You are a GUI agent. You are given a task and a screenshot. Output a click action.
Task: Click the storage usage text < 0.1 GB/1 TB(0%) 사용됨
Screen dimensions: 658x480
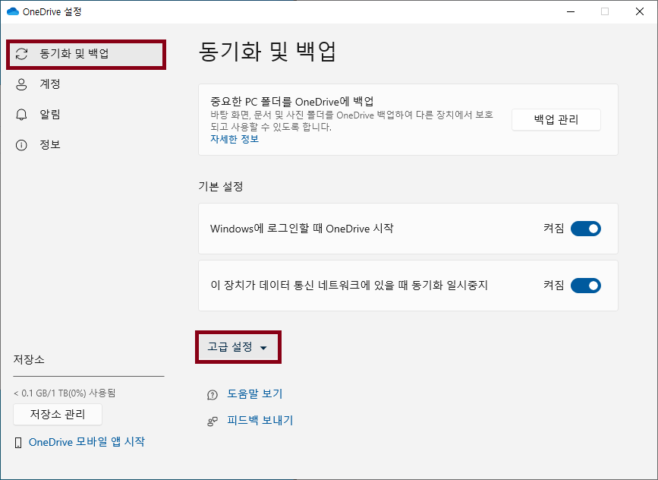[x=65, y=393]
